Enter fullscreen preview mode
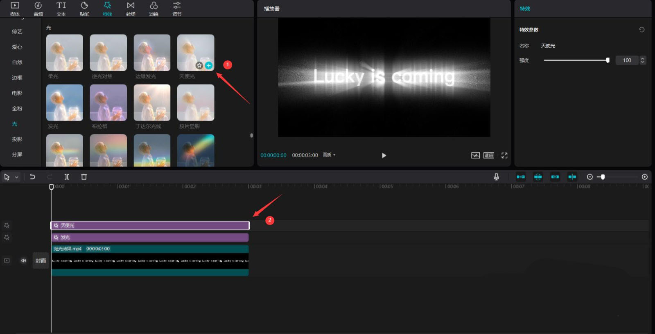 pyautogui.click(x=504, y=155)
